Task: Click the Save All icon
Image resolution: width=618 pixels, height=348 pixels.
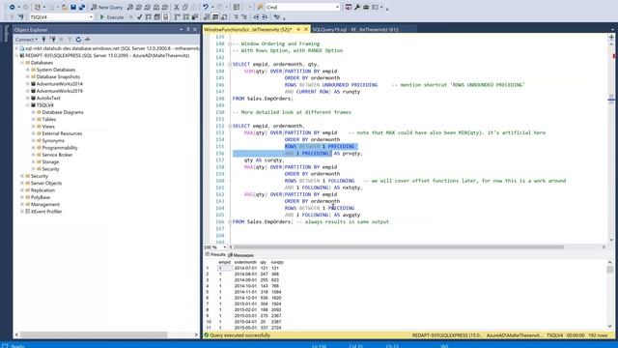Action: (x=82, y=7)
